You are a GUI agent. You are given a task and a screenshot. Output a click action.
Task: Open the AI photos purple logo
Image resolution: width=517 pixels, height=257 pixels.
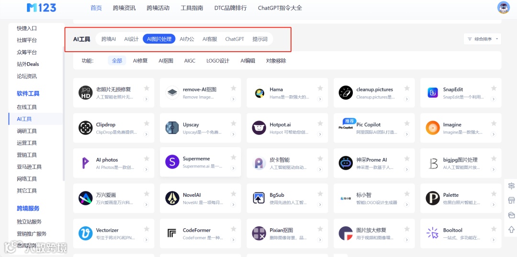pos(85,163)
